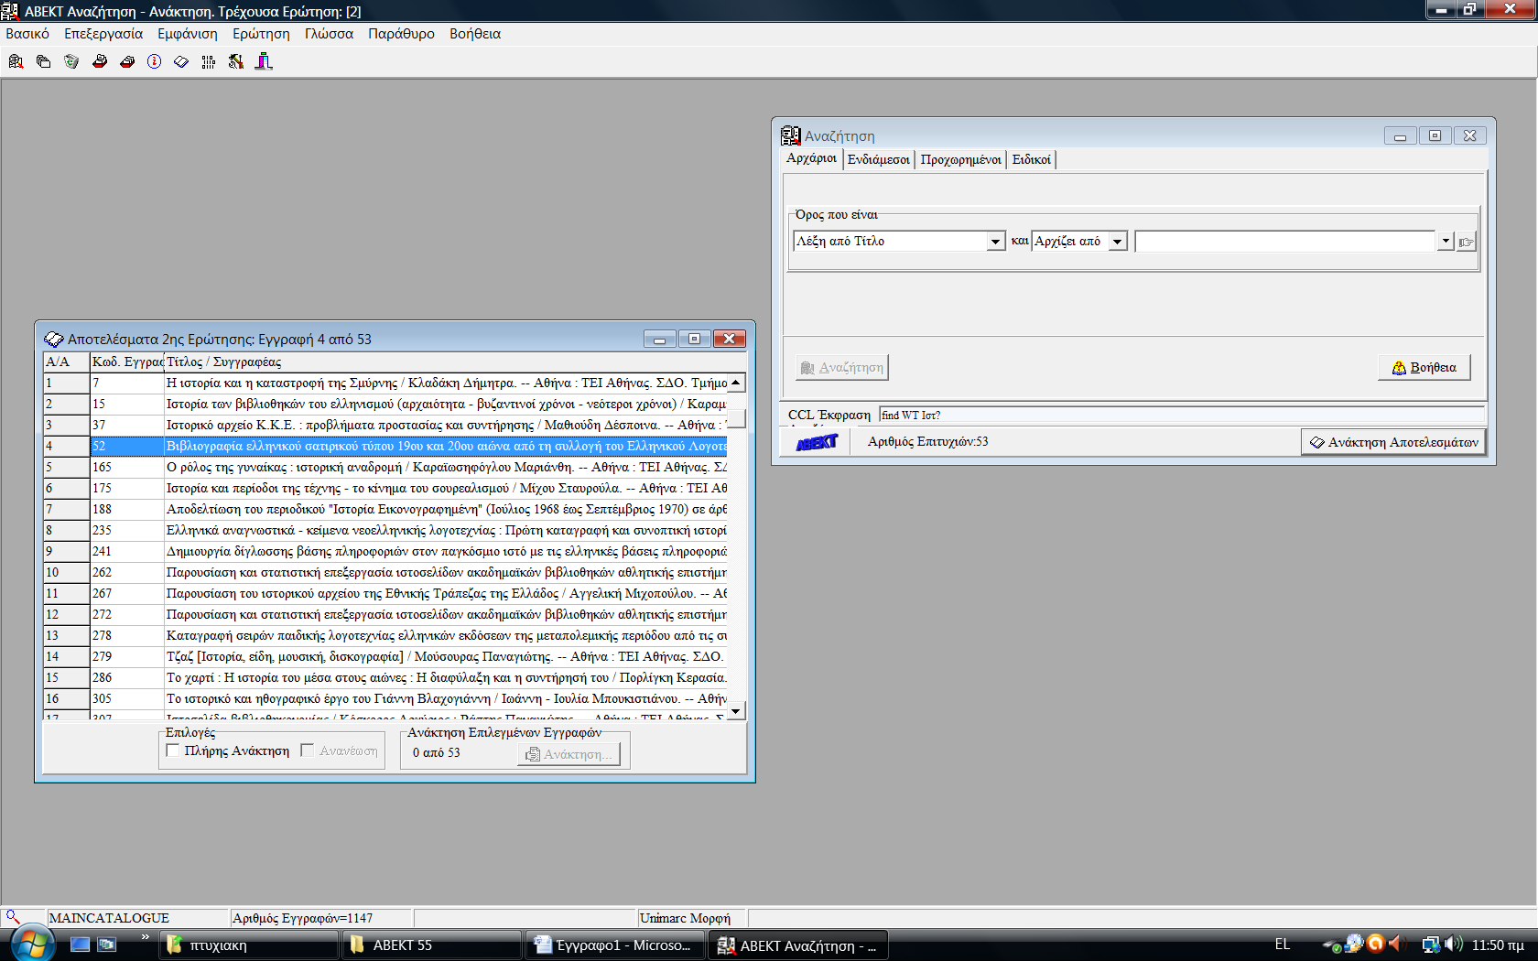Click the Ανάκτηση Αποτελεσμάτων button
The image size is (1538, 961).
[1393, 442]
